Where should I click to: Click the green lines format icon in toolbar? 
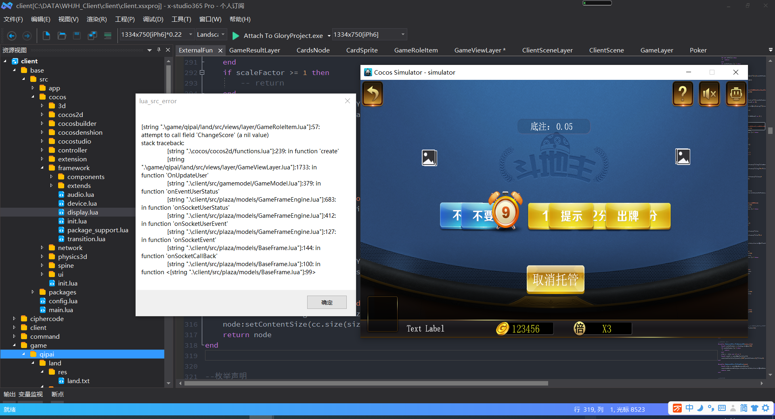click(108, 35)
